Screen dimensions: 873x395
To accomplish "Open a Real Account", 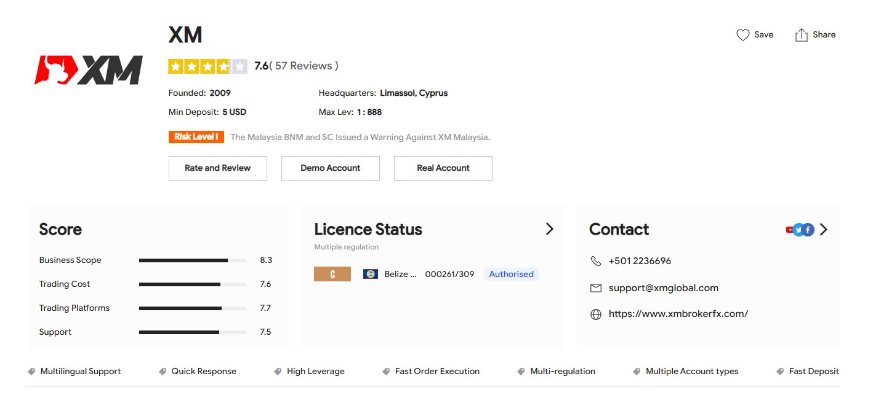I will tap(443, 168).
